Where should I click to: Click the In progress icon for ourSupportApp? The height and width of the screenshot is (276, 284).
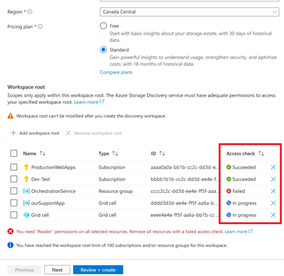[x=229, y=203]
